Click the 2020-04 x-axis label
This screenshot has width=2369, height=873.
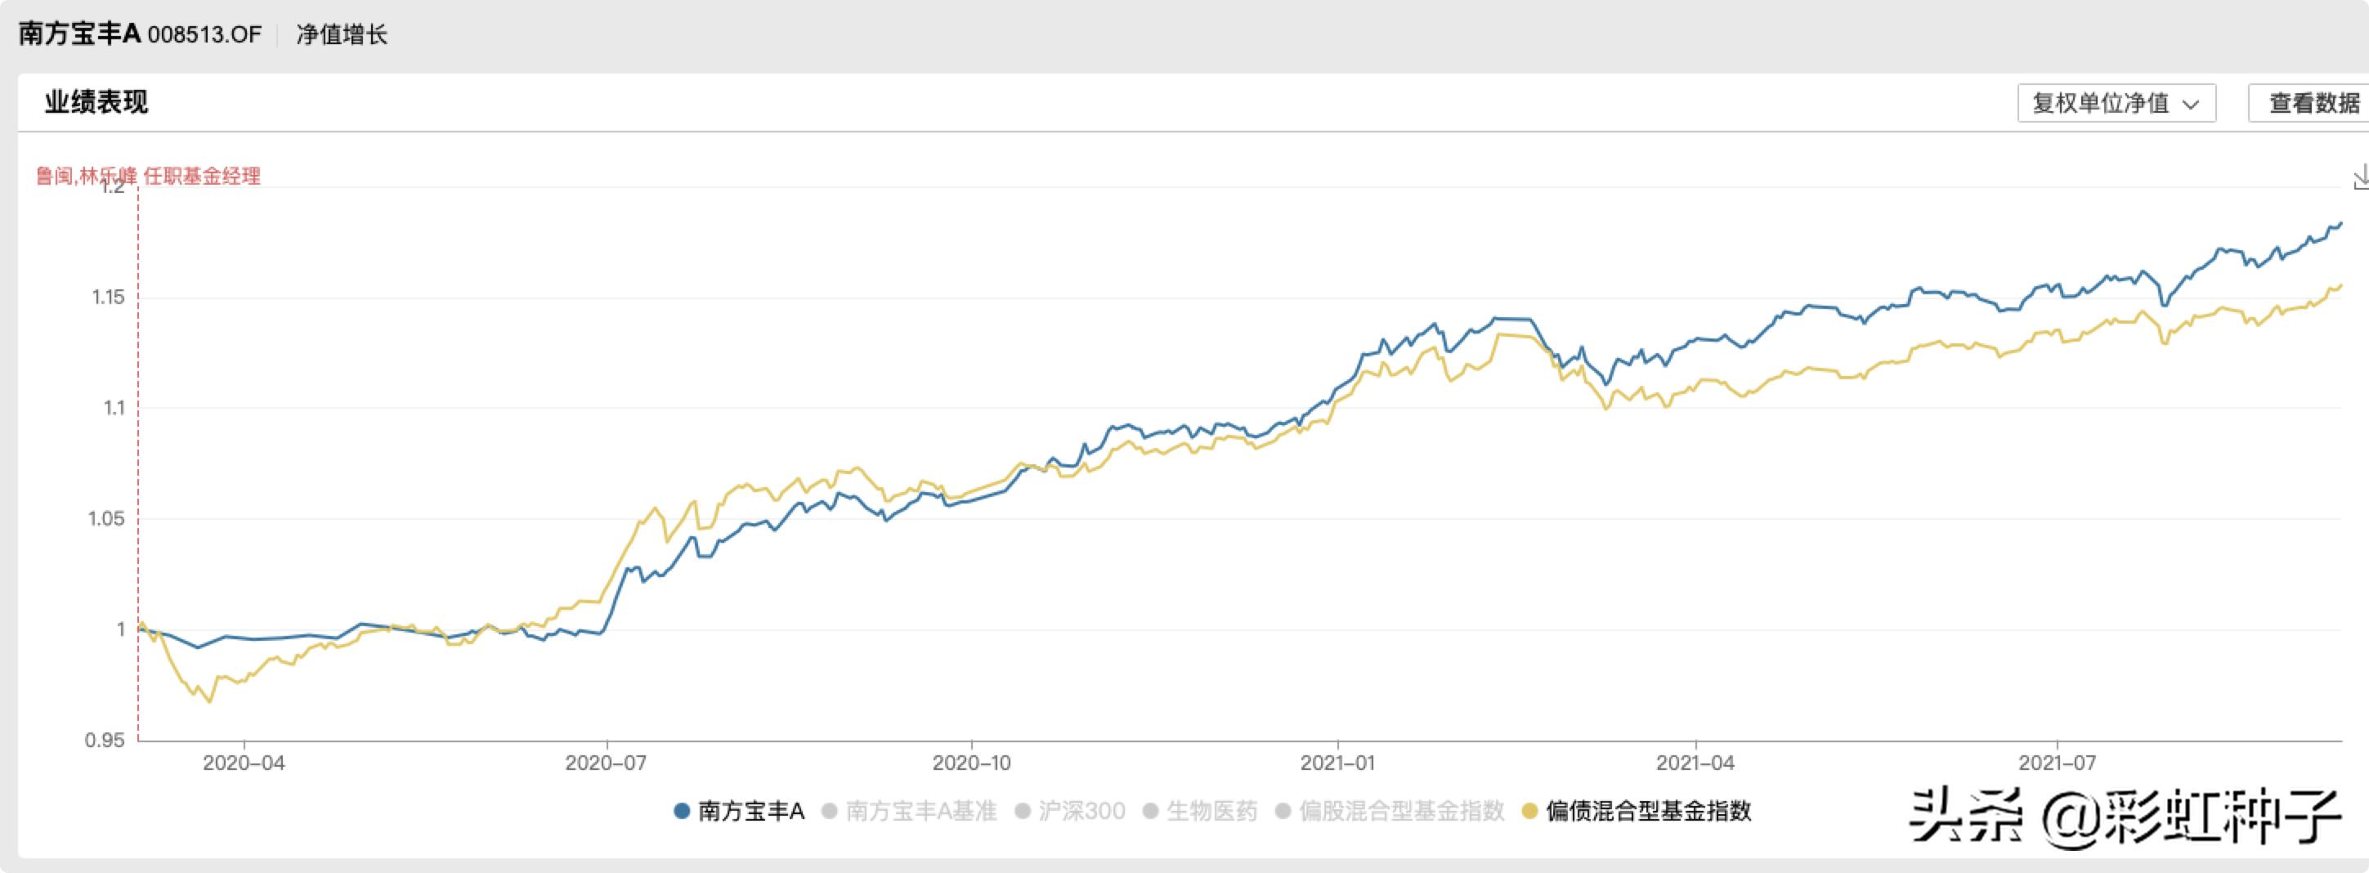pyautogui.click(x=244, y=763)
